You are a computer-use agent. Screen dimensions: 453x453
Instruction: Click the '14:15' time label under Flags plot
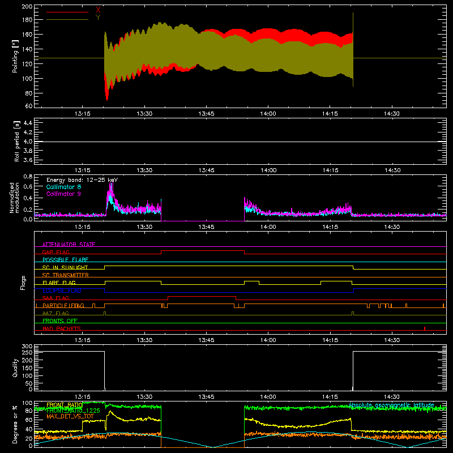coord(330,340)
